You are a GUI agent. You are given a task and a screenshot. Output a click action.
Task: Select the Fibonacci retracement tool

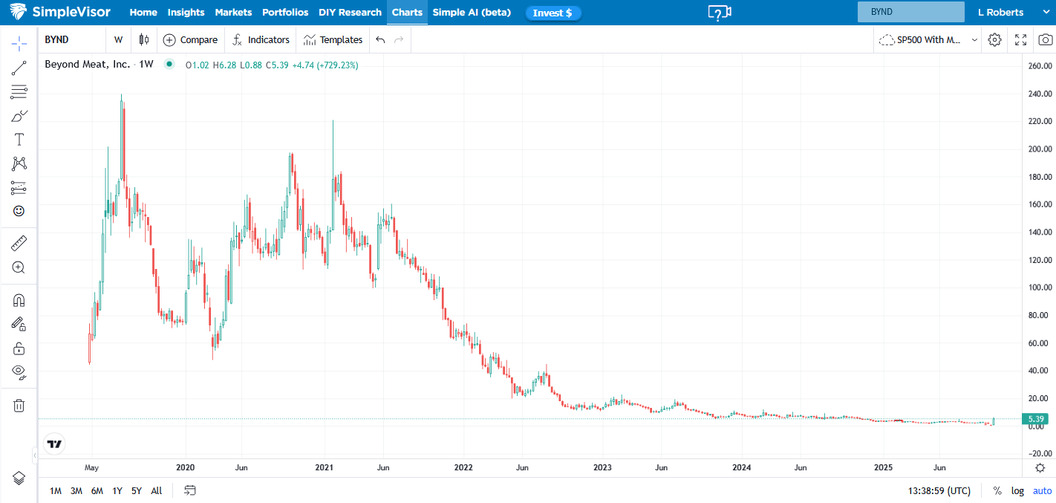point(19,92)
